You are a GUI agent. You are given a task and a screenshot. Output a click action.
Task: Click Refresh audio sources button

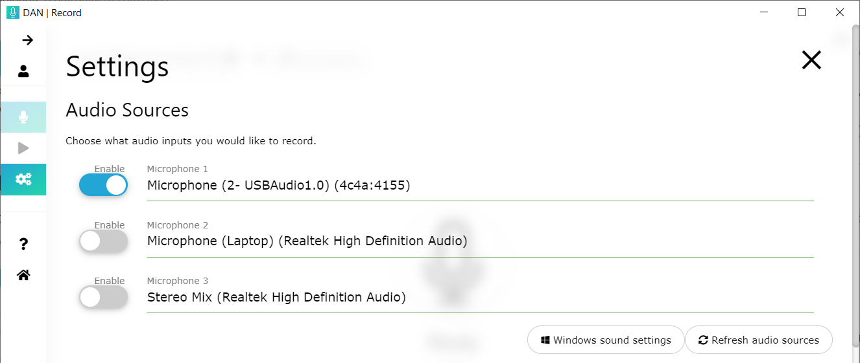(x=758, y=340)
